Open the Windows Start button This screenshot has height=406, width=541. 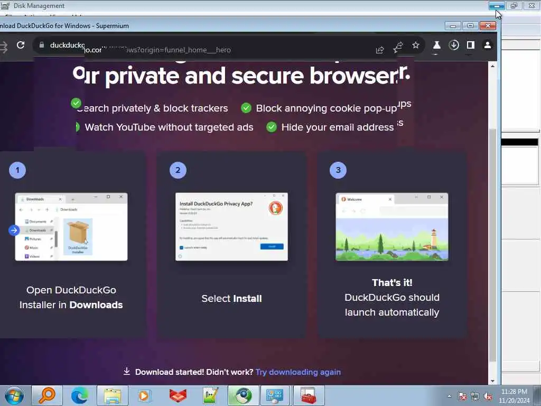[x=14, y=395]
